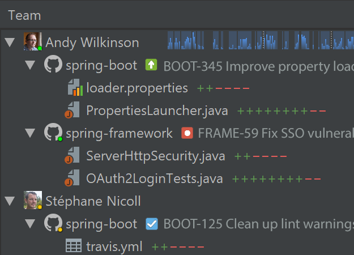Viewport: 354px width, 255px height.
Task: Click Stéphane Nicoll's avatar photo
Action: coord(33,200)
